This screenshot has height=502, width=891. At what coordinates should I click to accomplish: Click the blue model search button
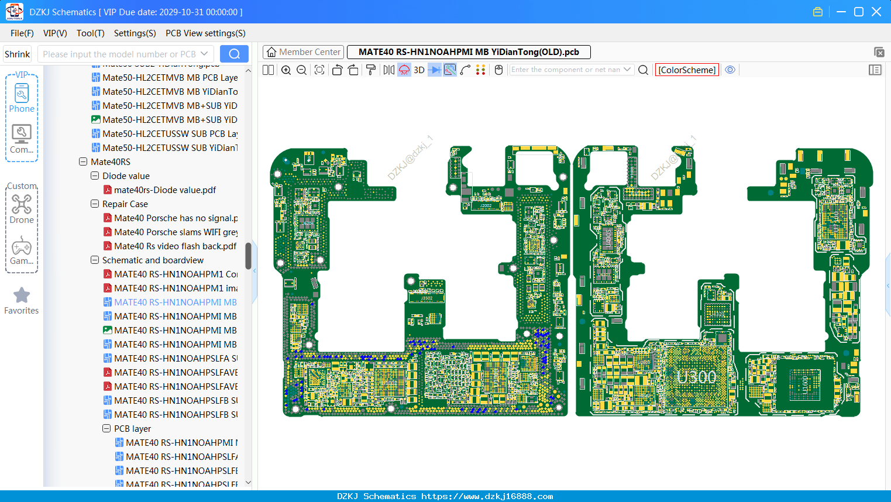234,54
